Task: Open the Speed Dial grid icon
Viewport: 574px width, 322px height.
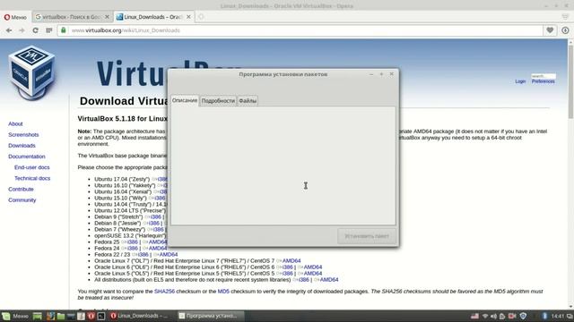Action: (49, 30)
